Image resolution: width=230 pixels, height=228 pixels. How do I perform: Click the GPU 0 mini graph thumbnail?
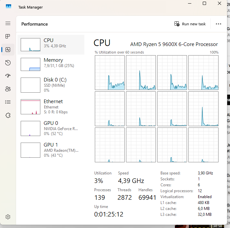click(31, 128)
